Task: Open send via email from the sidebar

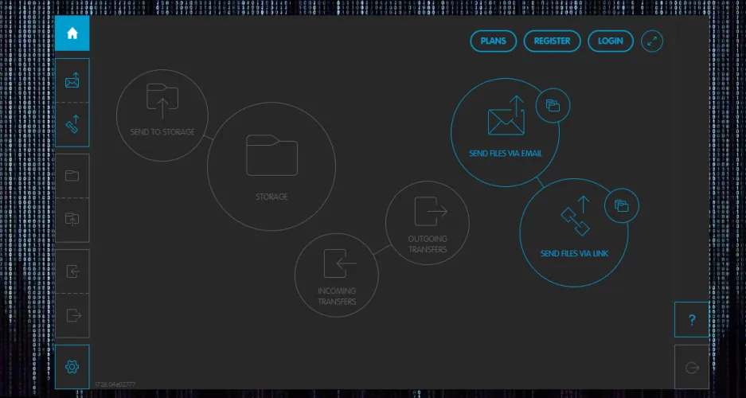Action: click(x=72, y=80)
